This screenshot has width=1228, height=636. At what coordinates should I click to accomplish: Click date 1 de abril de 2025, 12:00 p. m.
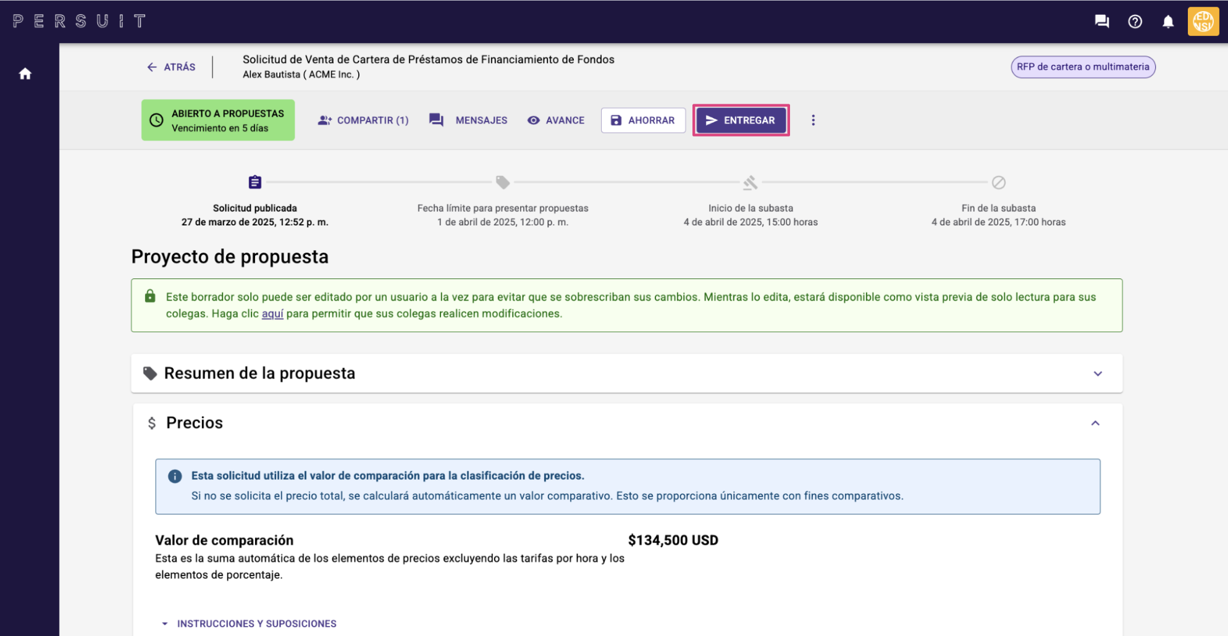click(503, 222)
